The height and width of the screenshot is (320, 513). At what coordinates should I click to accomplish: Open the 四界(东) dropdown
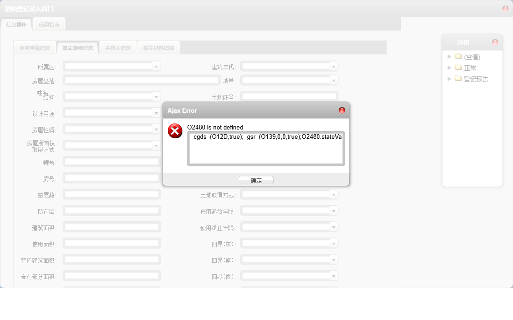pos(334,243)
